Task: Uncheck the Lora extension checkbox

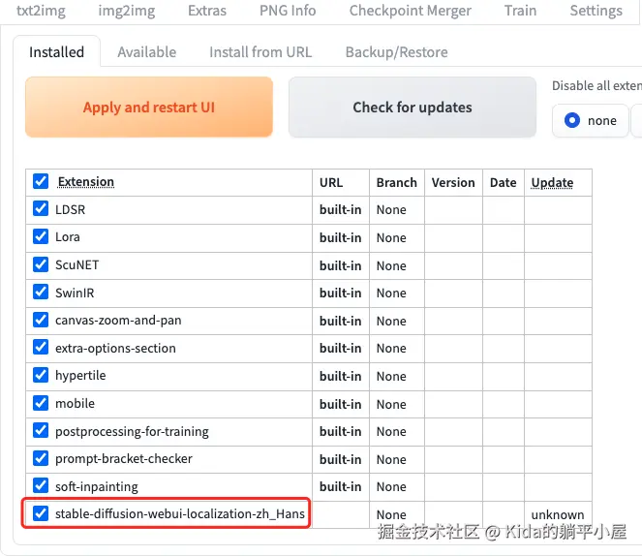Action: tap(41, 236)
